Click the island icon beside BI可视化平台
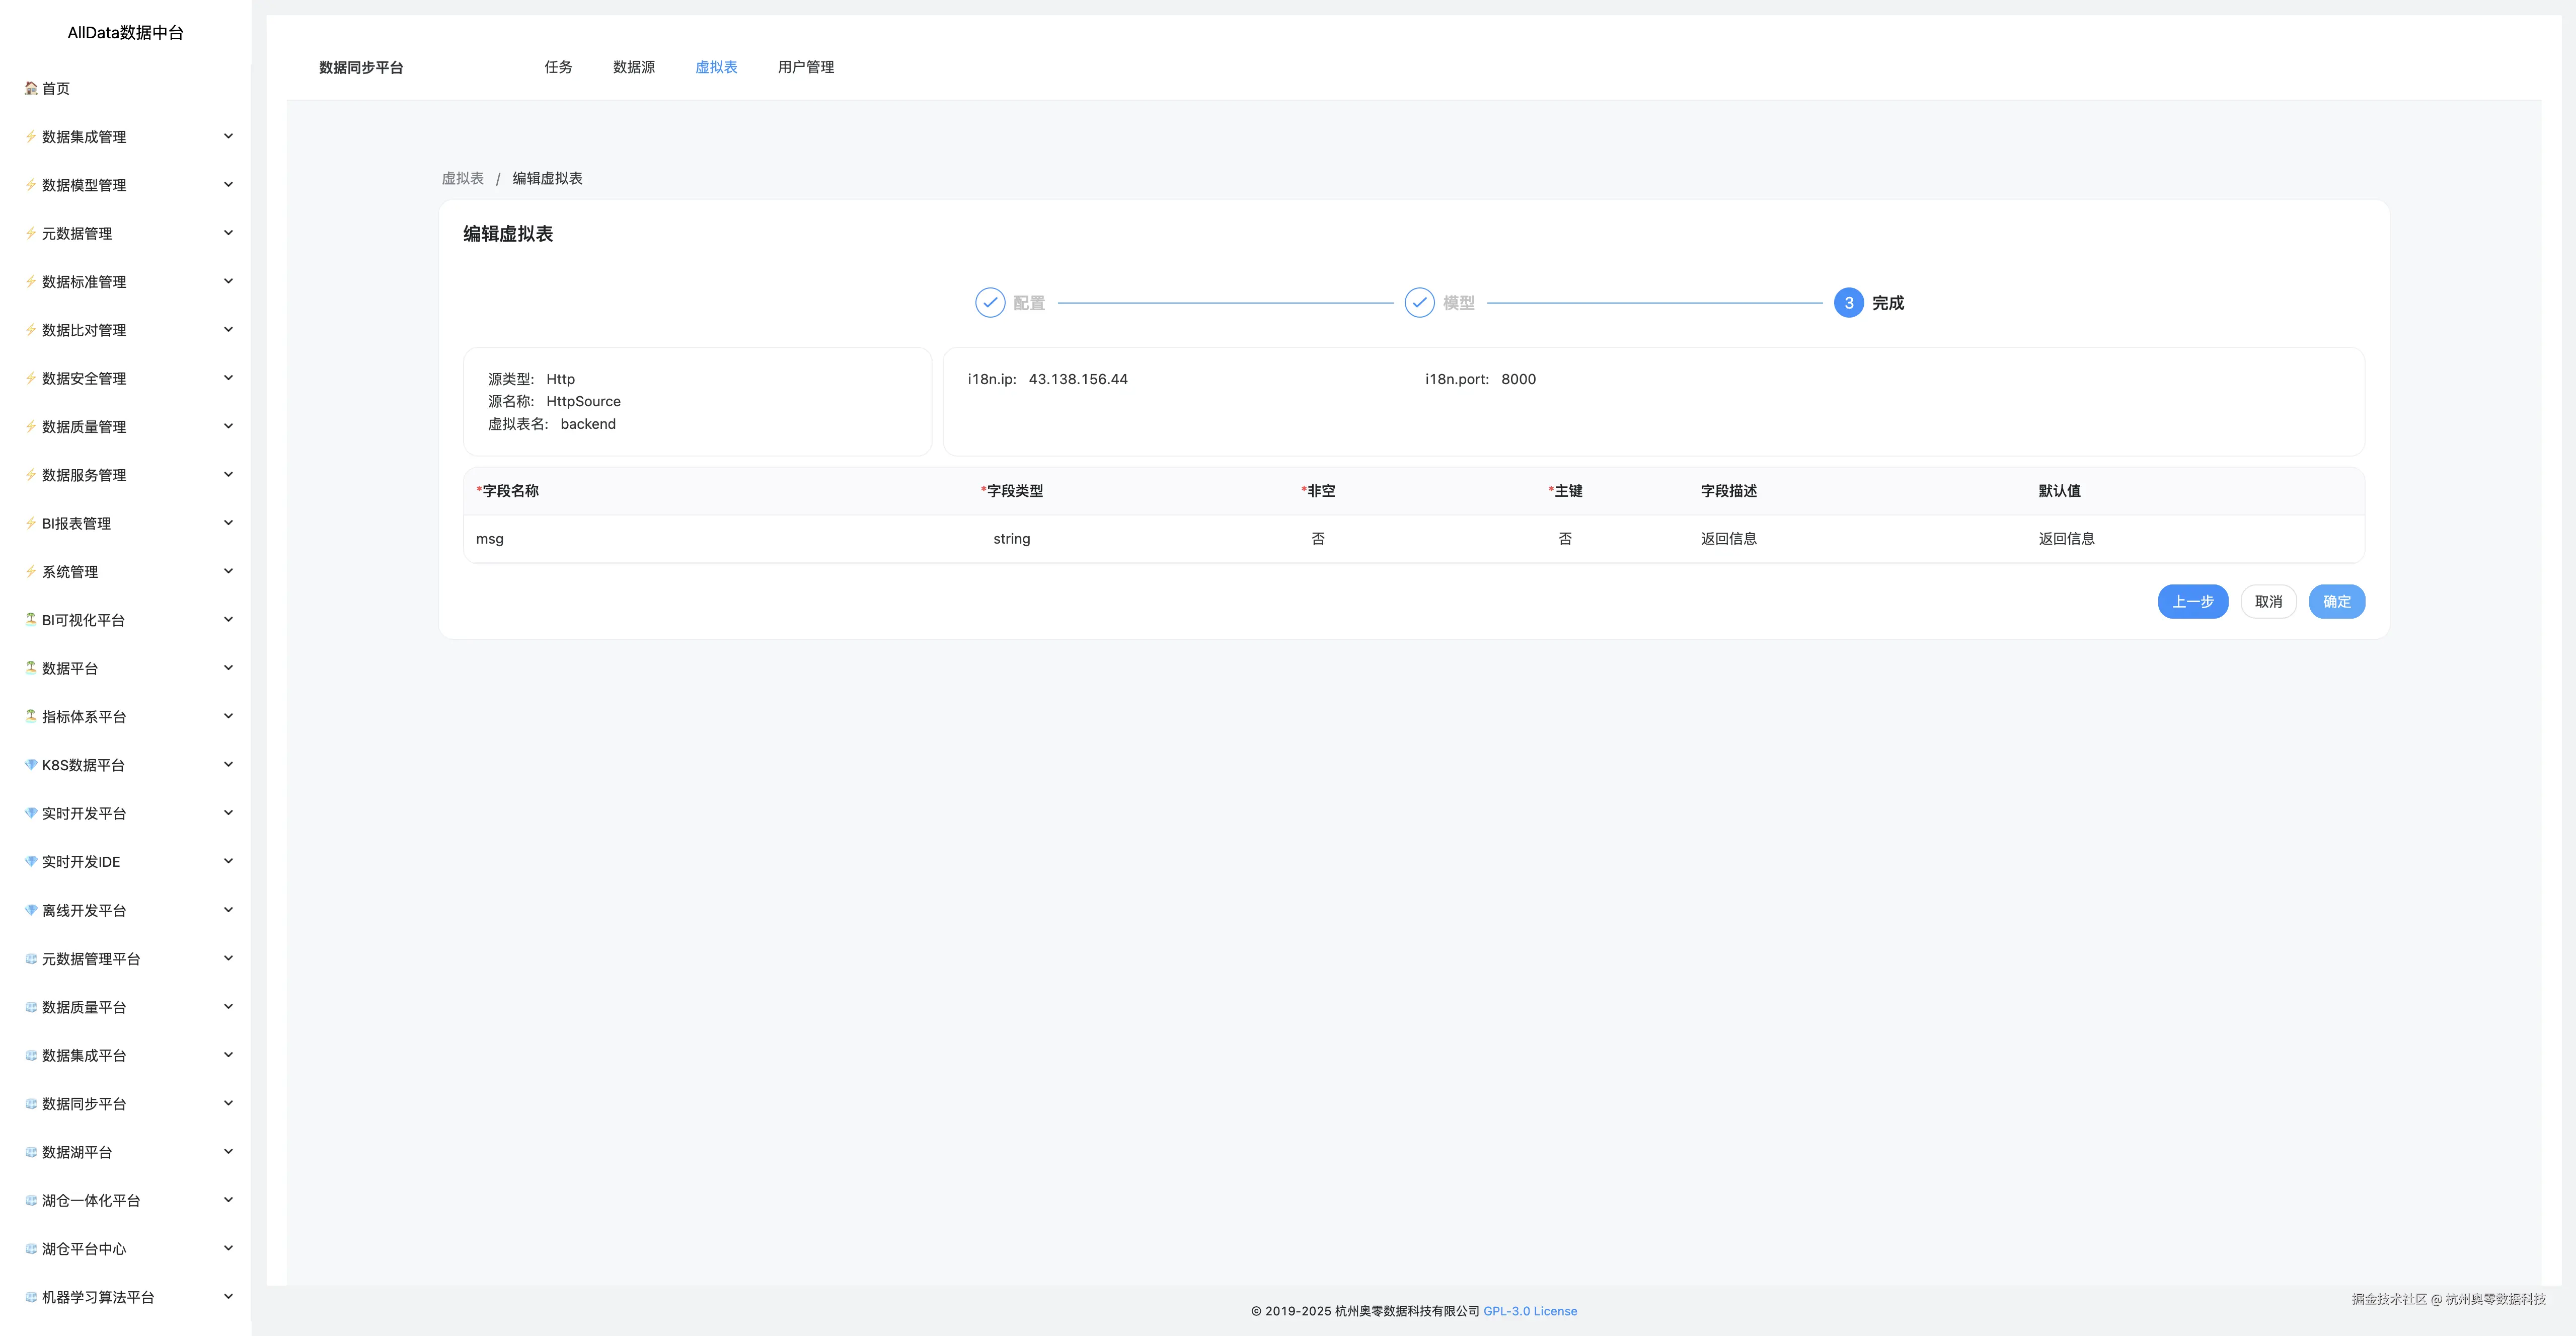Viewport: 2576px width, 1336px height. point(31,619)
